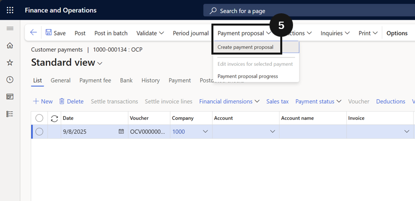Click Finance and Operations title

pyautogui.click(x=60, y=10)
